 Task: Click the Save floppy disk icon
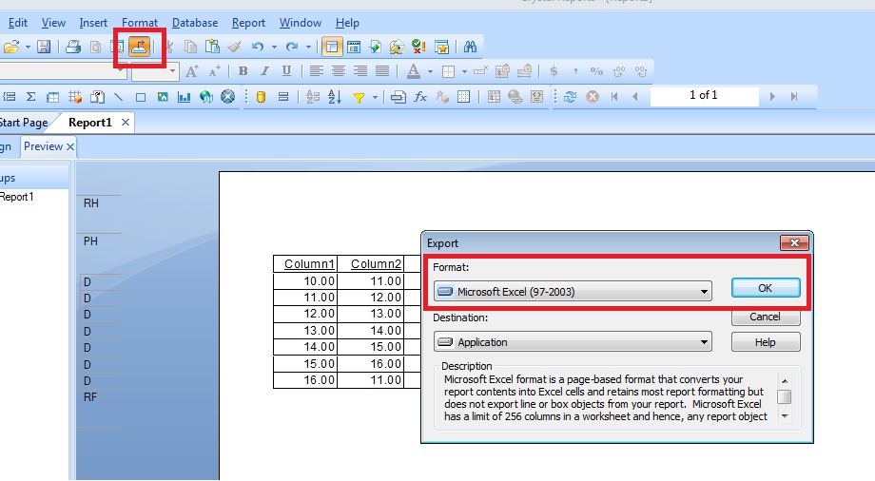point(44,47)
